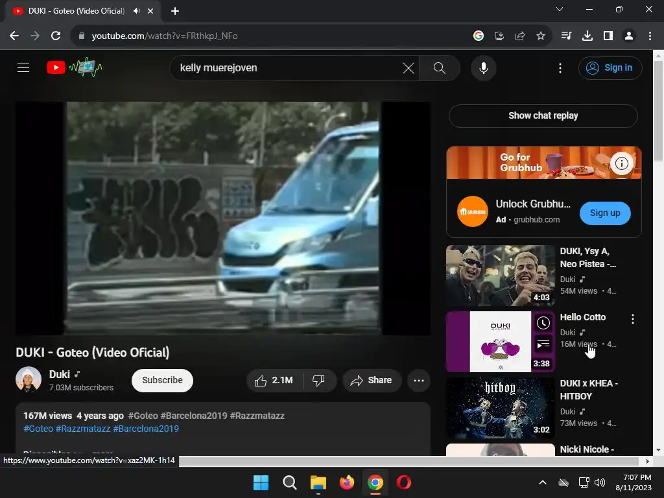Viewport: 664px width, 498px height.
Task: Click blue #Barcelona2019 hashtag link
Action: coord(146,429)
